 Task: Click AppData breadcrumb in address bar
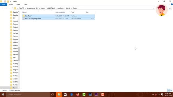(61, 8)
